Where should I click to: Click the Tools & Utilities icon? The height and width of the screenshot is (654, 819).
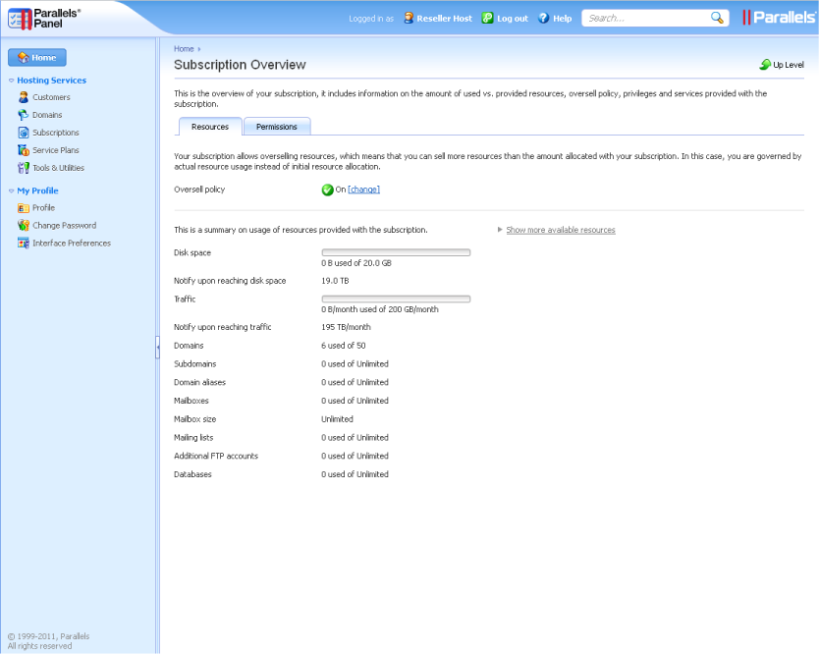coord(23,168)
